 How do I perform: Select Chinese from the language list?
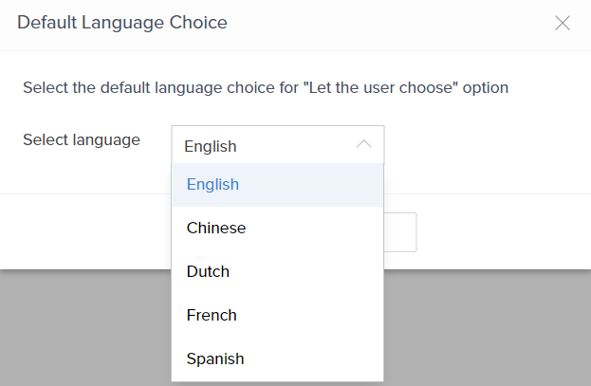216,228
